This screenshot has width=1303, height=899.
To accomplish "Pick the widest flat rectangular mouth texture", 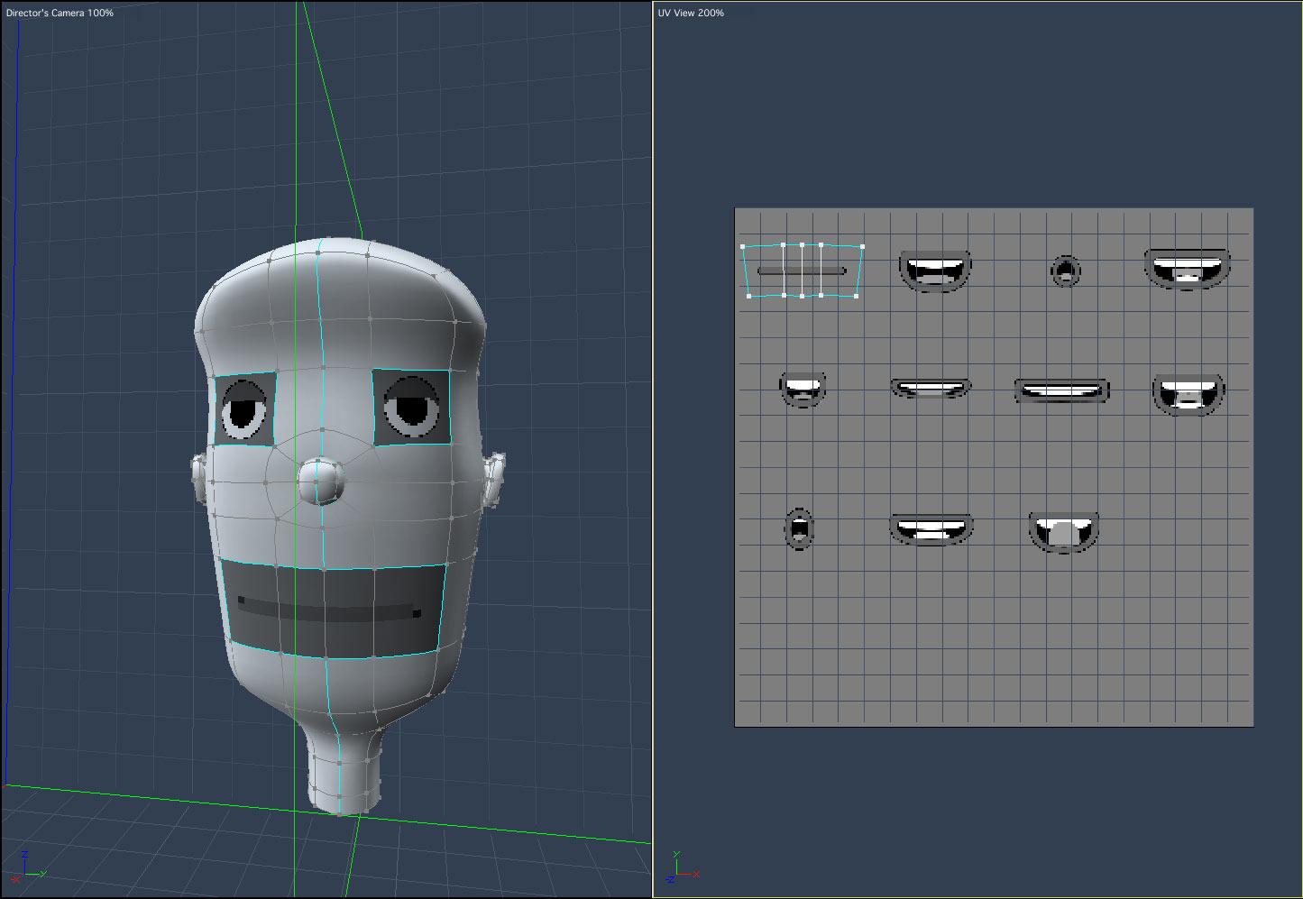I will tap(1062, 390).
